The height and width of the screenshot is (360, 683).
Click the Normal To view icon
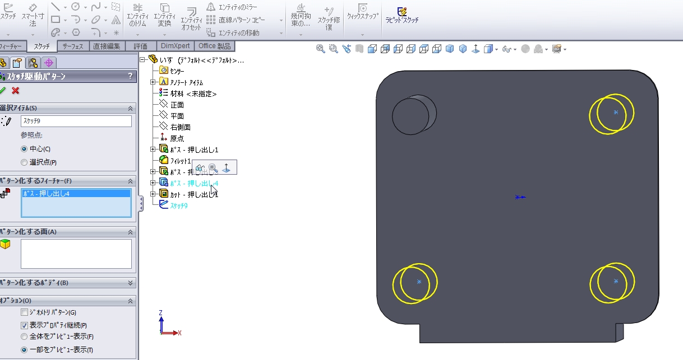click(x=476, y=49)
